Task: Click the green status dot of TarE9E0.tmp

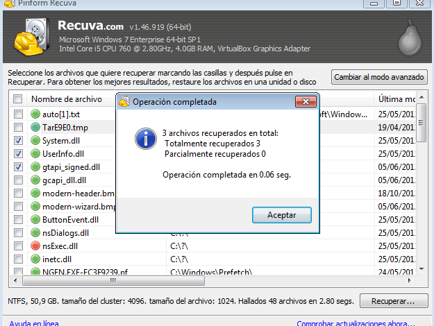Action: click(x=35, y=127)
